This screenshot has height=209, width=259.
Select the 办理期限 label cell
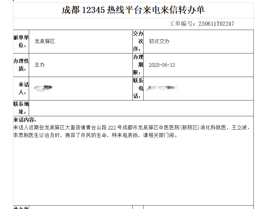point(138,65)
